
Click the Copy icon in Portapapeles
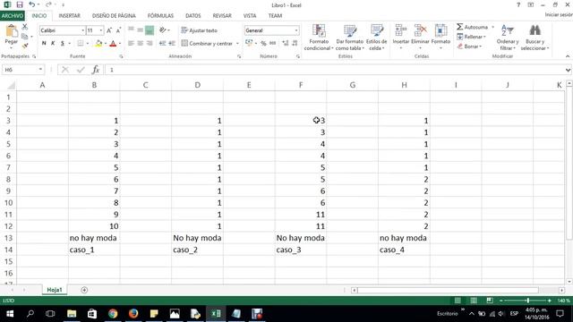[x=25, y=36]
